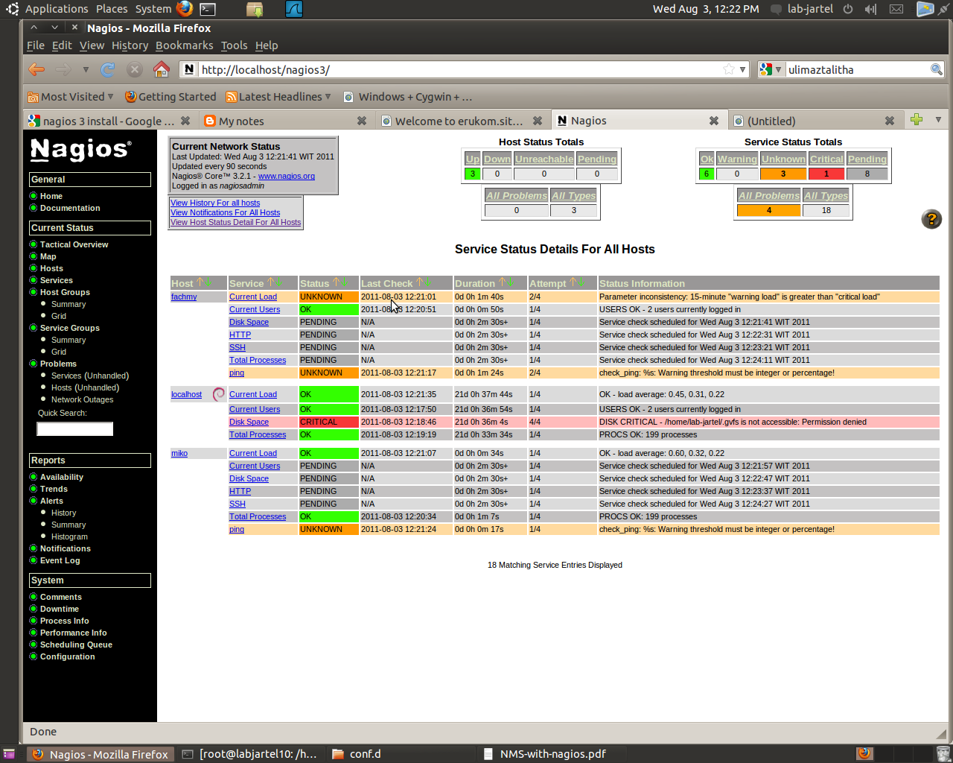Viewport: 953px width, 763px height.
Task: Click the bookmark star in the URL bar
Action: coord(728,69)
